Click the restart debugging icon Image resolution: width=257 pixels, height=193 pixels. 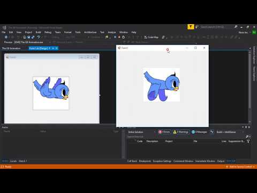coord(123,37)
